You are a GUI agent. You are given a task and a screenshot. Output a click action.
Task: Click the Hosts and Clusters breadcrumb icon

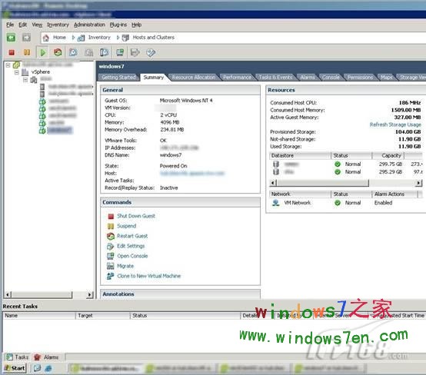pyautogui.click(x=125, y=38)
